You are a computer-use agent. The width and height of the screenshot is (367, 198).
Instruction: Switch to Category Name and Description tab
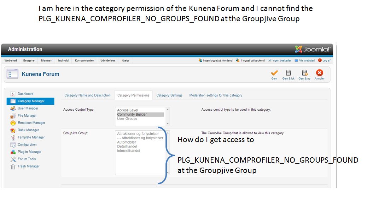[88, 95]
